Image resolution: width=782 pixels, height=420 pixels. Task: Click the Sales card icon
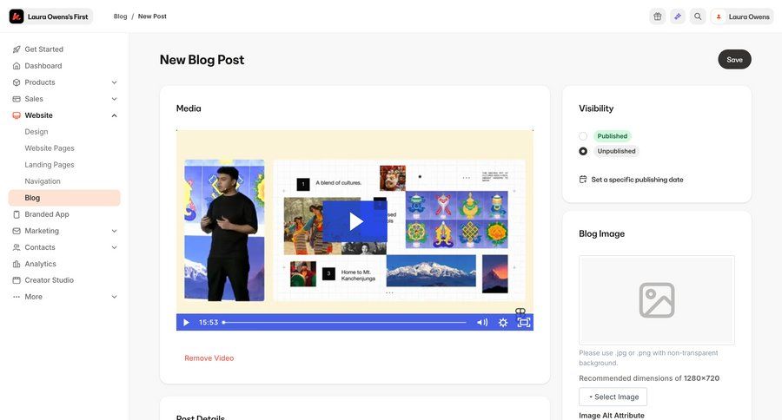(17, 99)
